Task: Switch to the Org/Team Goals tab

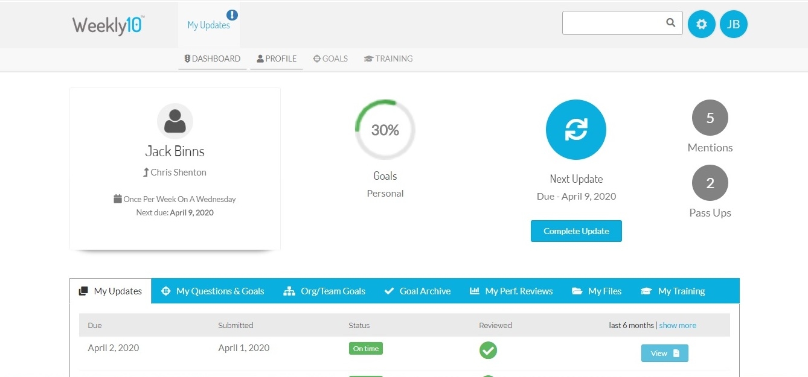Action: coord(324,291)
